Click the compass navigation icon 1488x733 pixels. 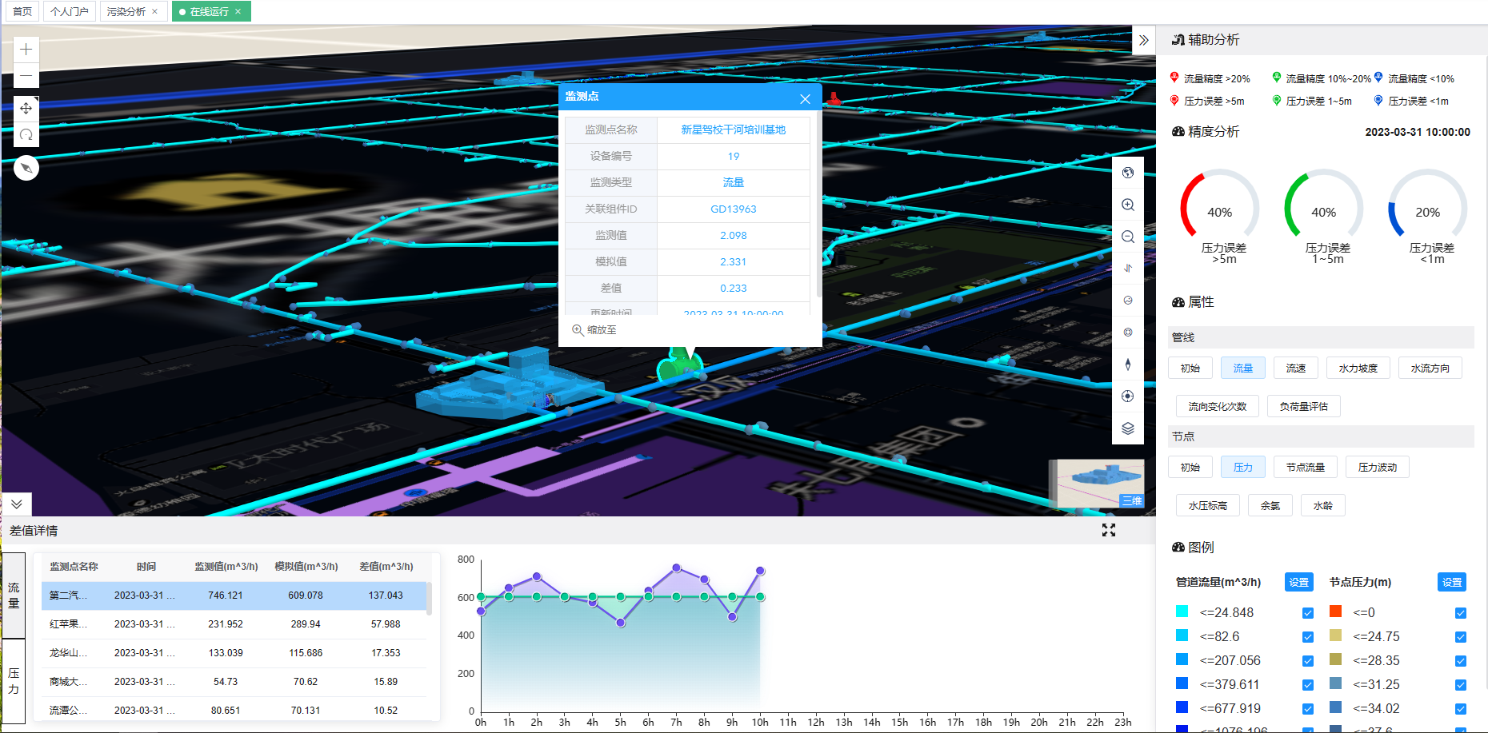point(26,168)
